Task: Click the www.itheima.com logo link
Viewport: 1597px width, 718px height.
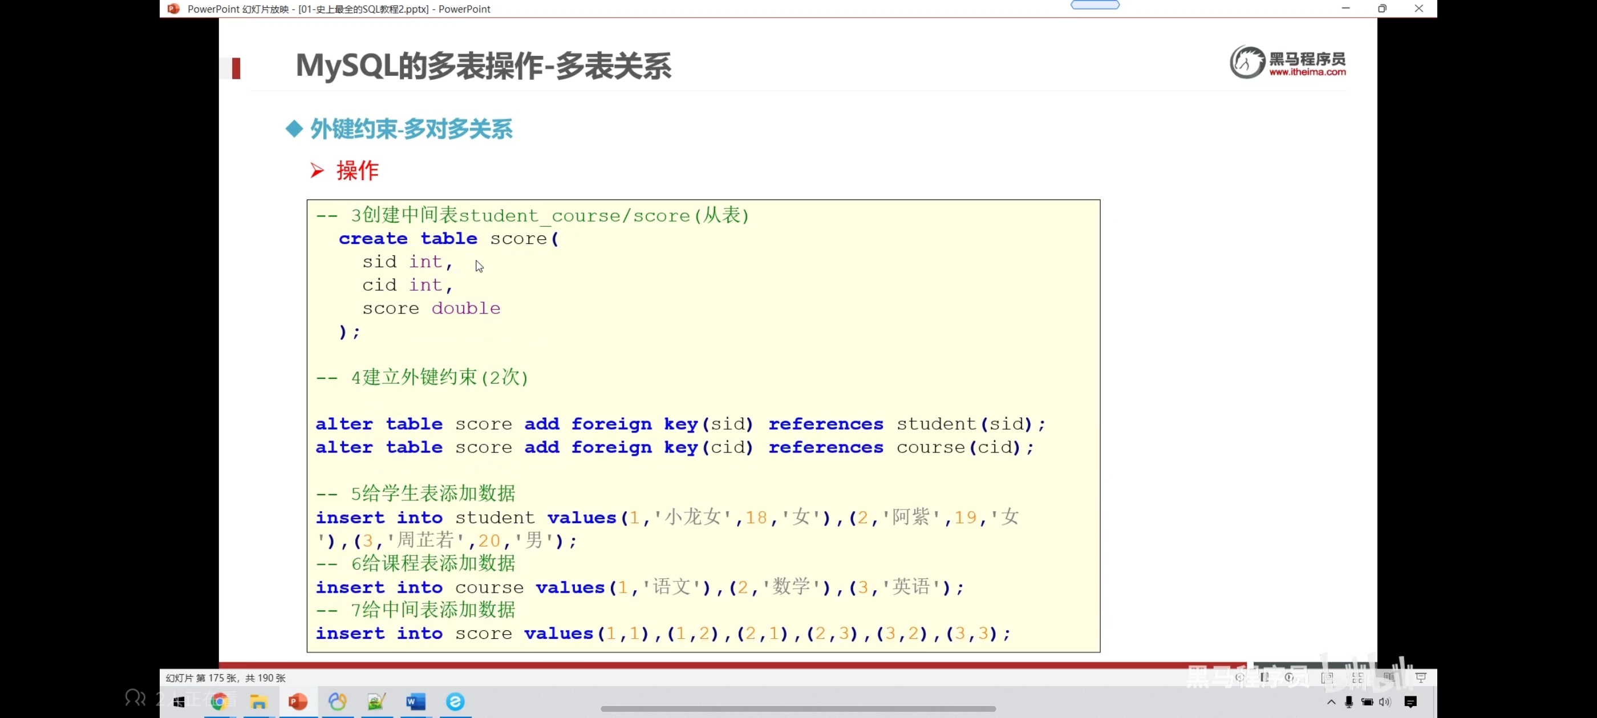Action: point(1307,72)
